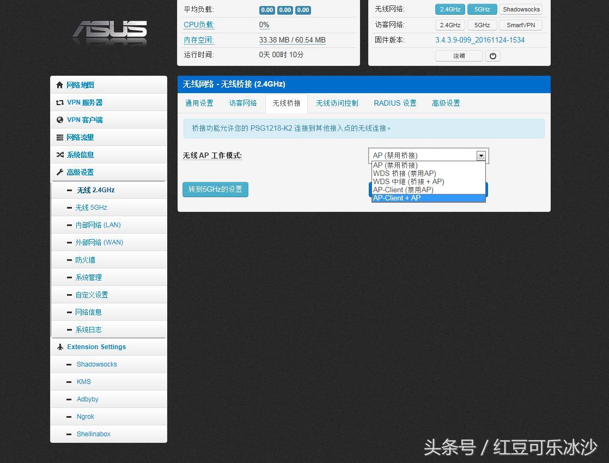Screen dimensions: 609x463
Task: Click the CPU 负载 link
Action: click(198, 25)
